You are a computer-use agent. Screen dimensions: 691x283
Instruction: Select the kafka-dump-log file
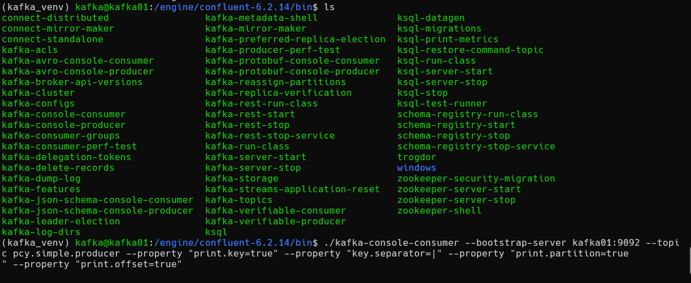(41, 179)
